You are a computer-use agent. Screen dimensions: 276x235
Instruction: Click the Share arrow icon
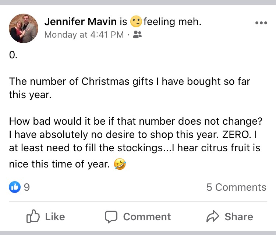coord(213,217)
